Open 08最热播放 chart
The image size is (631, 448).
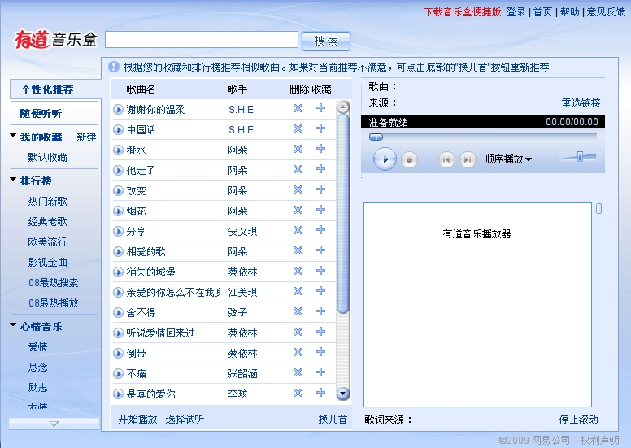(54, 302)
